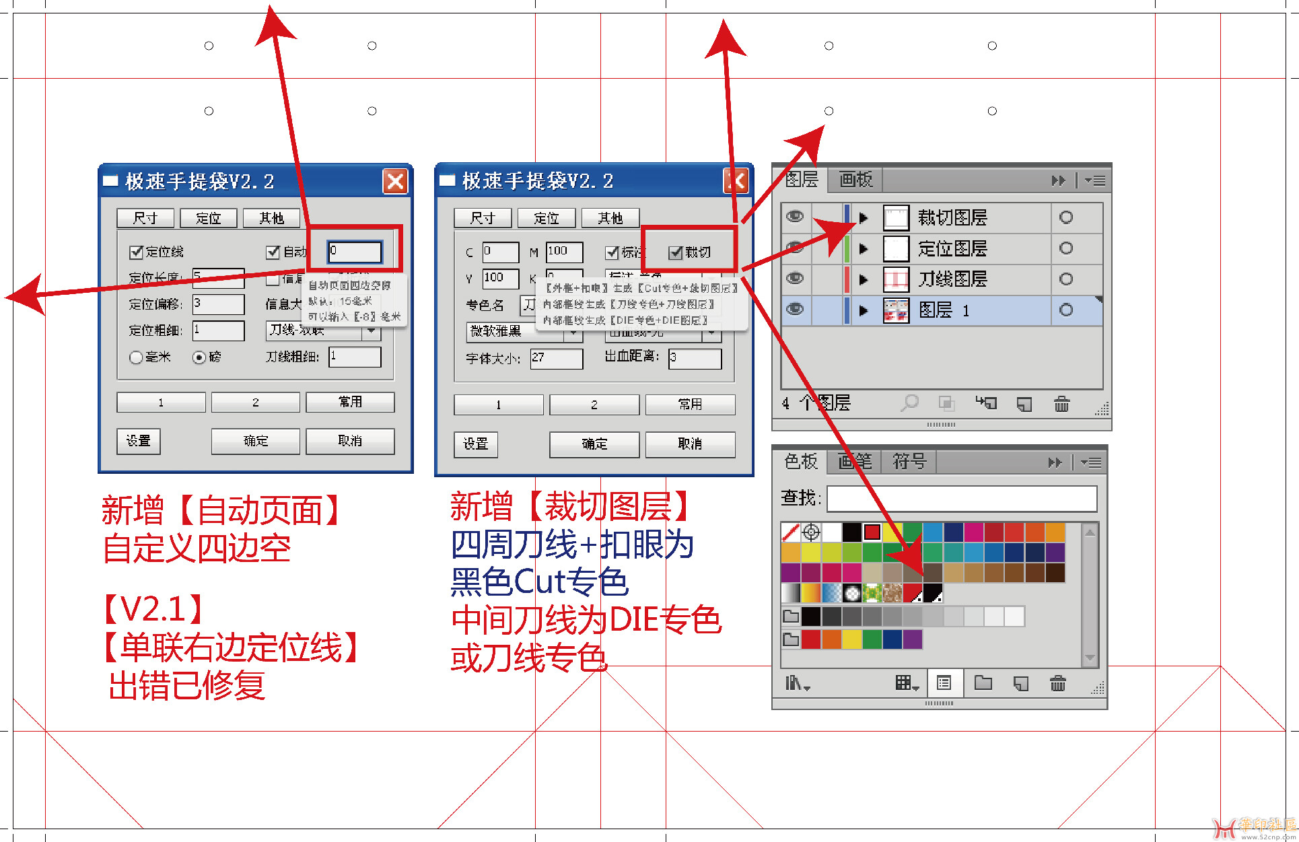This screenshot has width=1299, height=842.
Task: Click the 查找 search field in Swatches
Action: (x=962, y=499)
